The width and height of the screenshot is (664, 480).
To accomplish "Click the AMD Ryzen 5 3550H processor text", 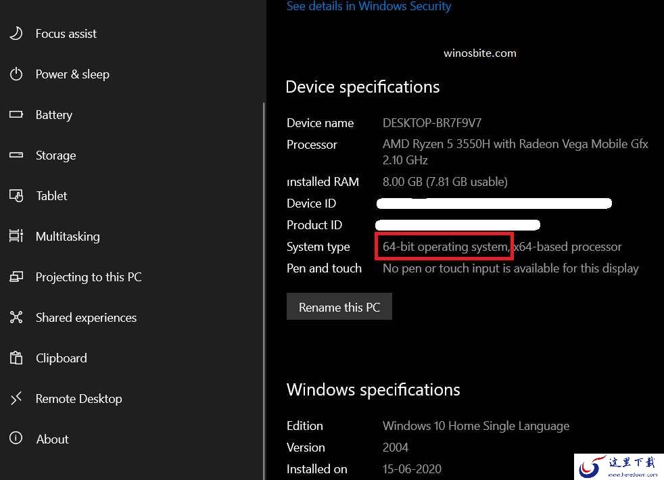I will coord(515,152).
